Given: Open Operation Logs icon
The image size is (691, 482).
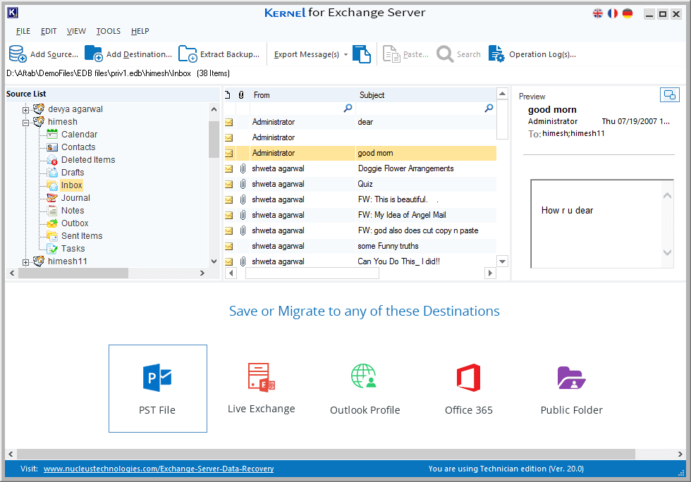Looking at the screenshot, I should pos(496,54).
